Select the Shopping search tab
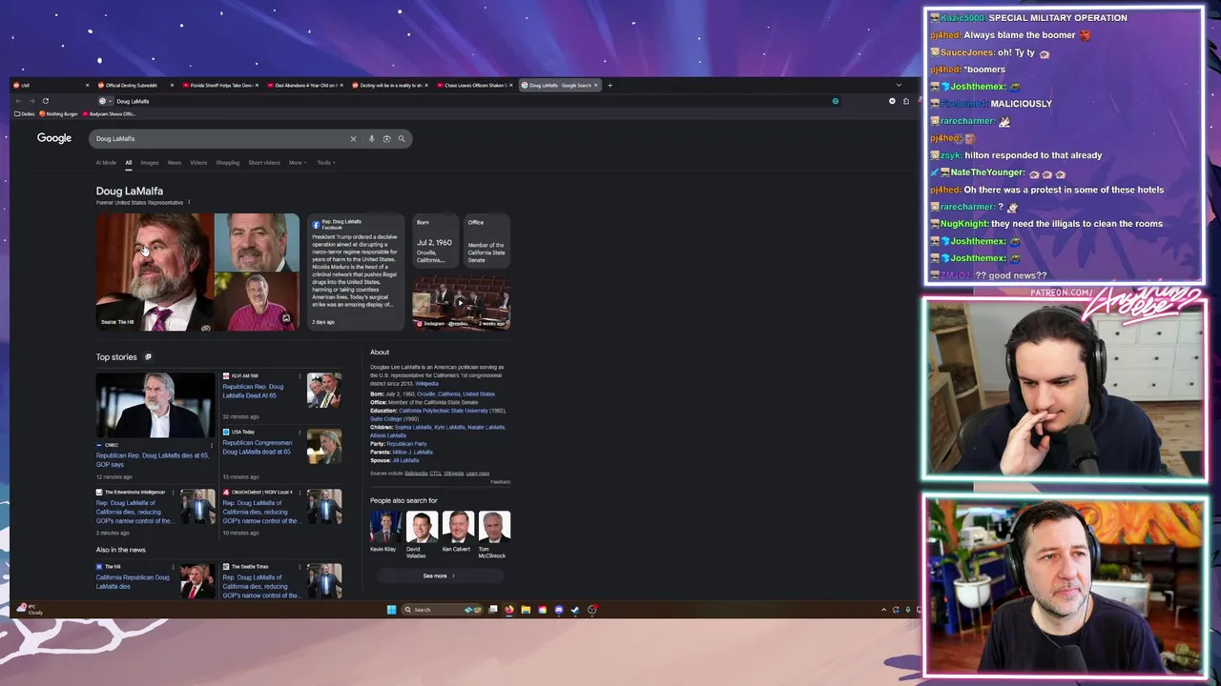The image size is (1221, 686). point(228,163)
